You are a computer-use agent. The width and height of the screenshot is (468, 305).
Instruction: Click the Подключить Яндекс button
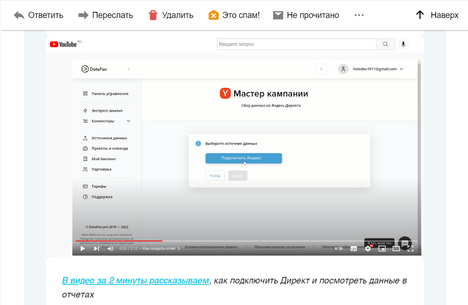pos(244,158)
